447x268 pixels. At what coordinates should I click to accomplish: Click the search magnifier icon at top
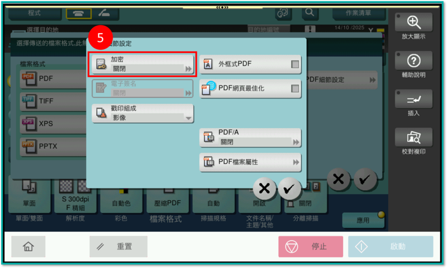tap(310, 13)
